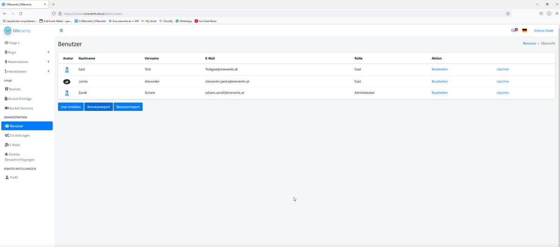Bookmark this page with the star icon
Image resolution: width=560 pixels, height=247 pixels.
(508, 13)
